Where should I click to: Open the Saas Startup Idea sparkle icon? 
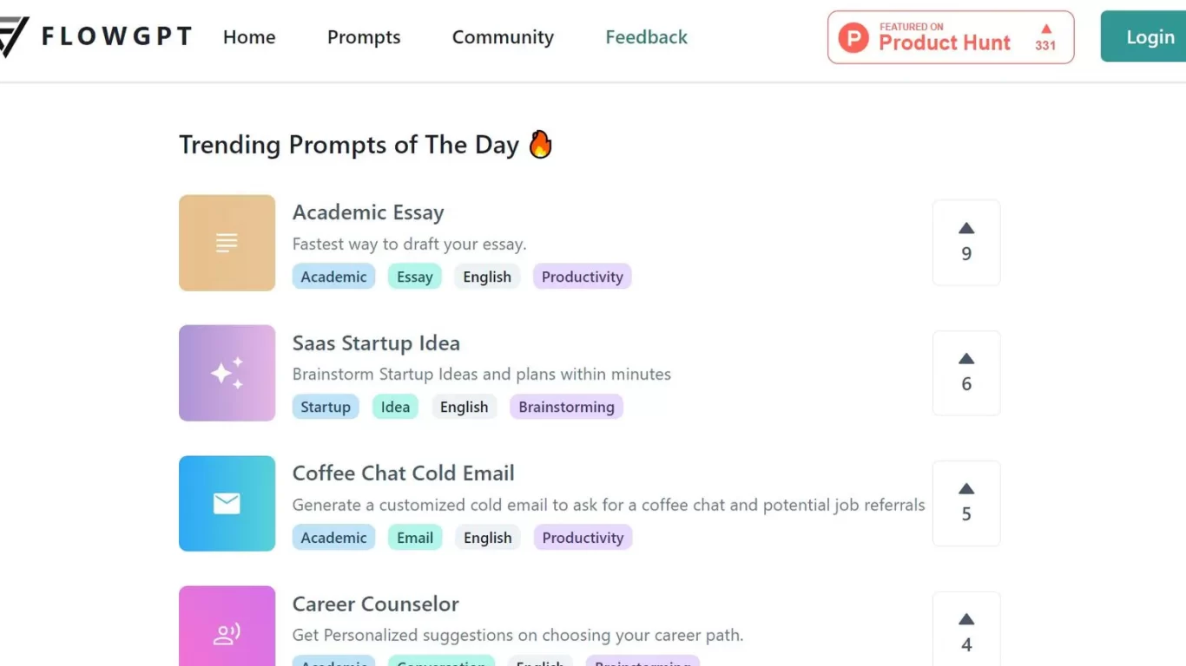(227, 373)
